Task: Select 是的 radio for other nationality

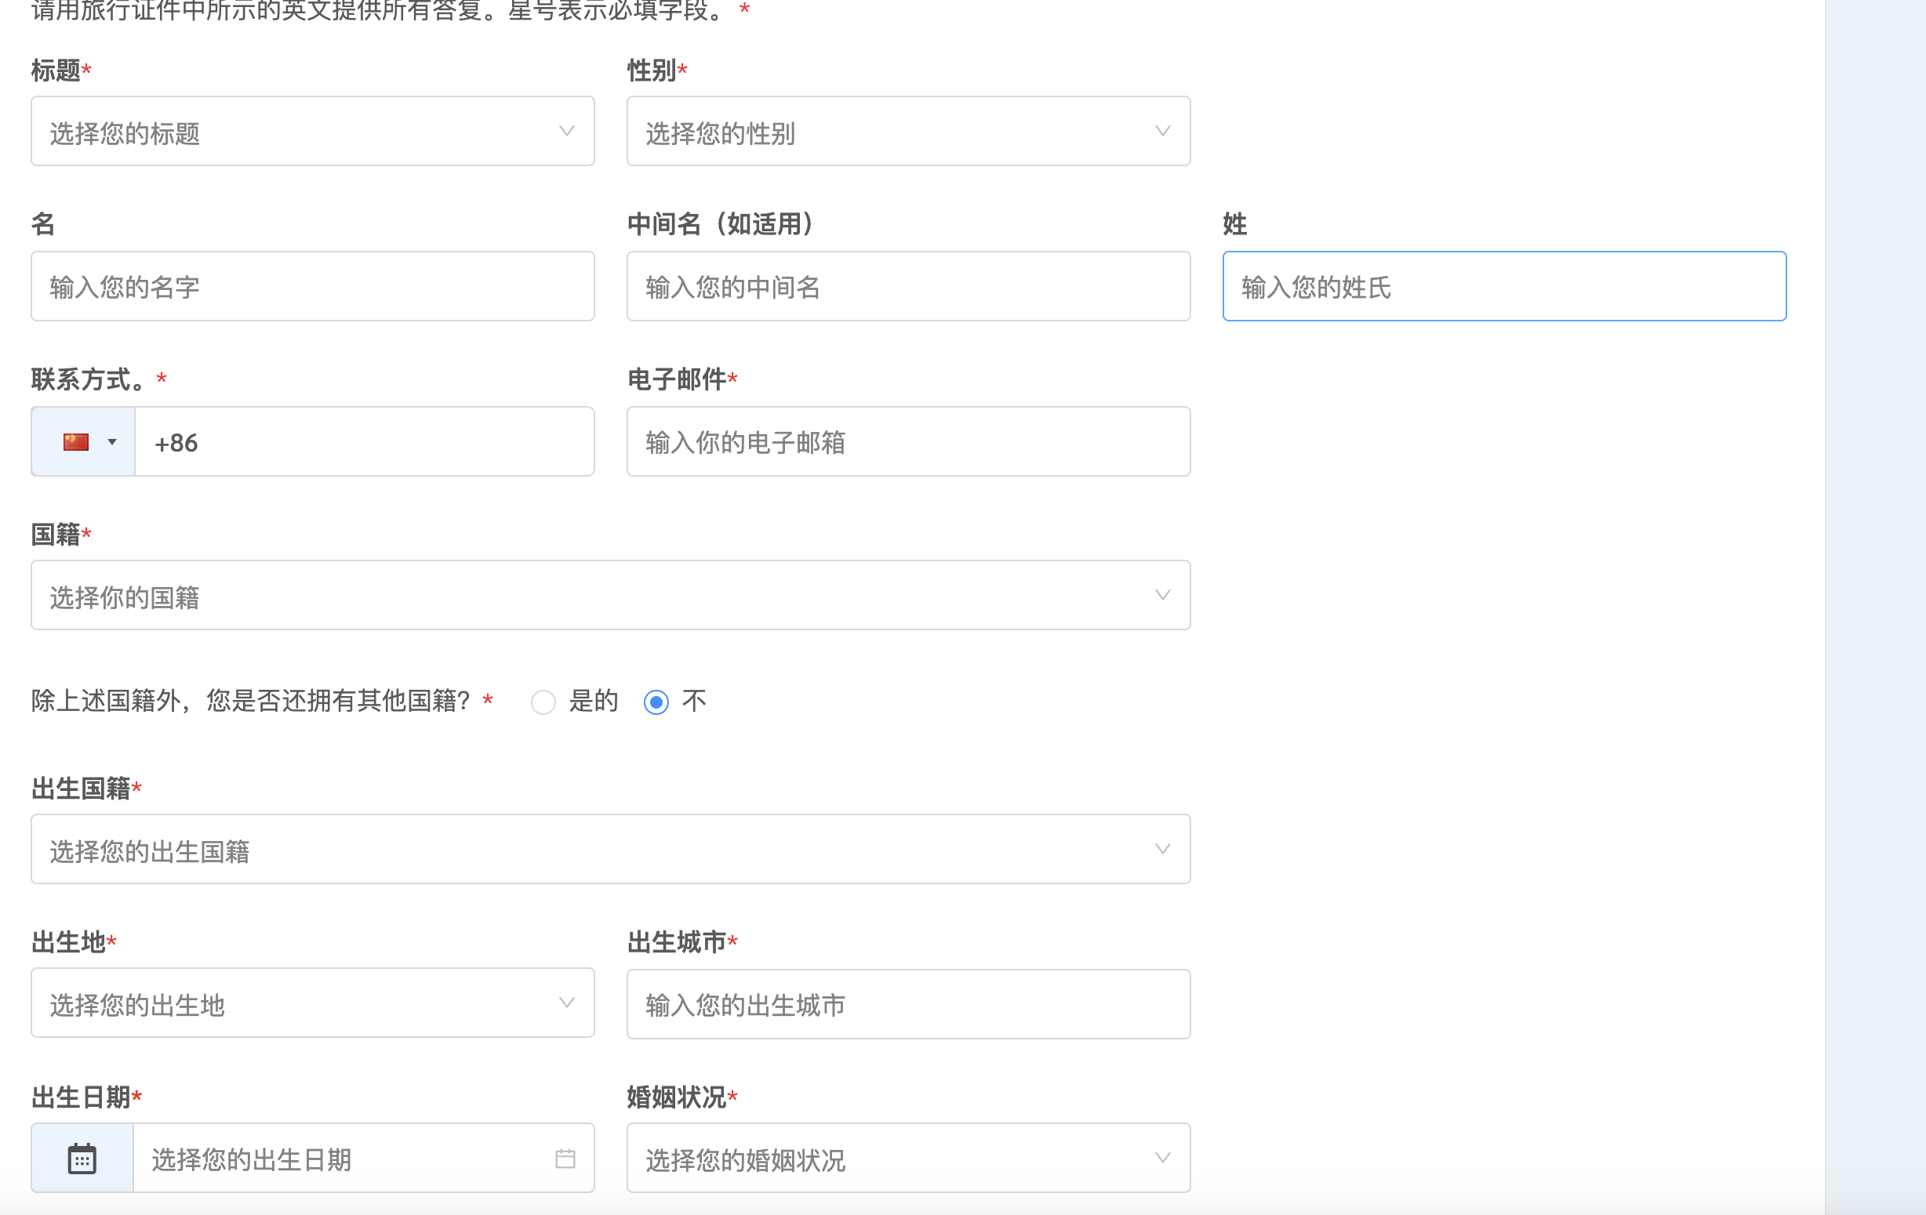Action: [x=543, y=702]
